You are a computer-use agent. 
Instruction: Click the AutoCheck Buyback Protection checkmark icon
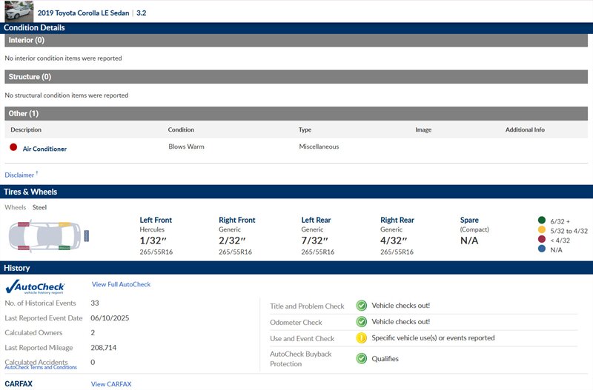(361, 358)
